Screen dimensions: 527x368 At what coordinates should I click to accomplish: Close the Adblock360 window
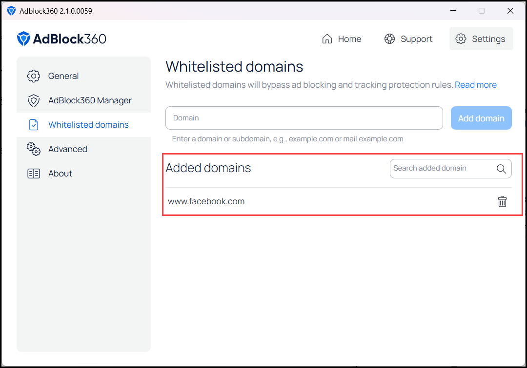point(510,11)
